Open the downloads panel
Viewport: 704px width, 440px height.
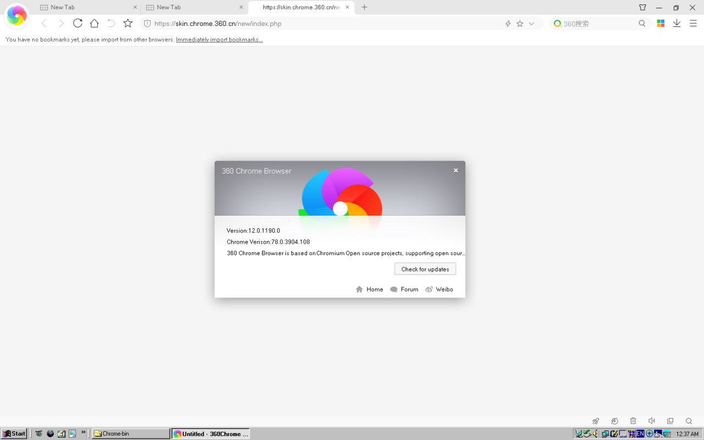tap(677, 24)
